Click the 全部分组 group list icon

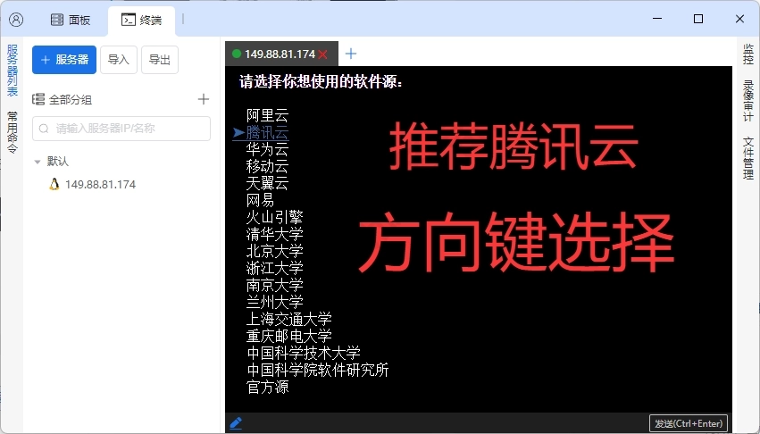[x=38, y=100]
